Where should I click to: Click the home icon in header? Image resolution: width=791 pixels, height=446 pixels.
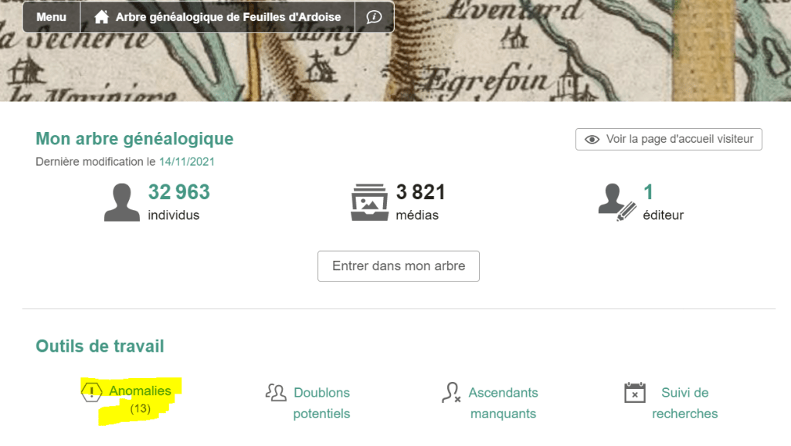point(101,17)
